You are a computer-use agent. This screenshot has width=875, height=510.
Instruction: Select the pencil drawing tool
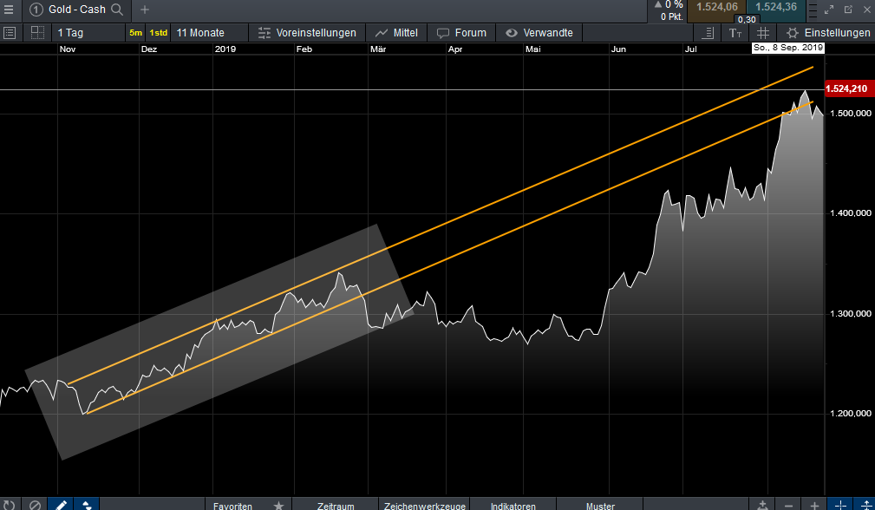pos(61,505)
